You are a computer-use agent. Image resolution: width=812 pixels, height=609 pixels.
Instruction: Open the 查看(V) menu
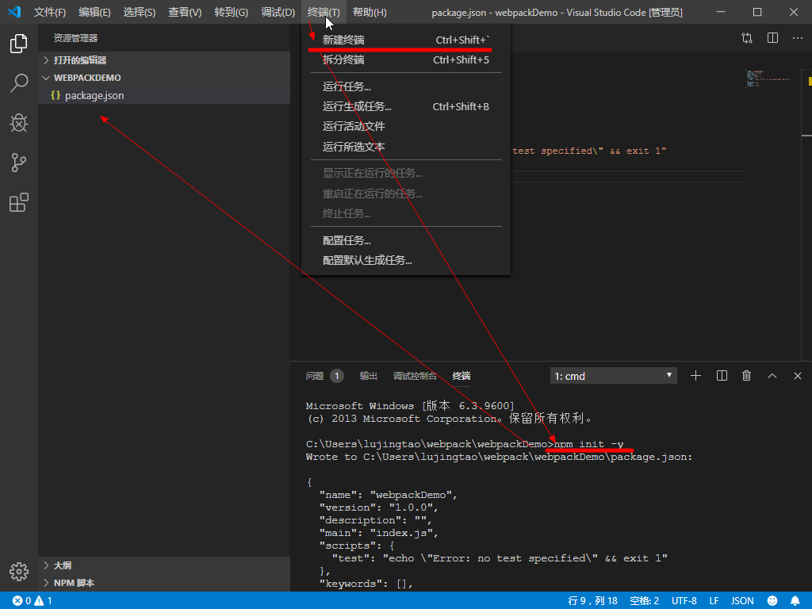tap(185, 12)
